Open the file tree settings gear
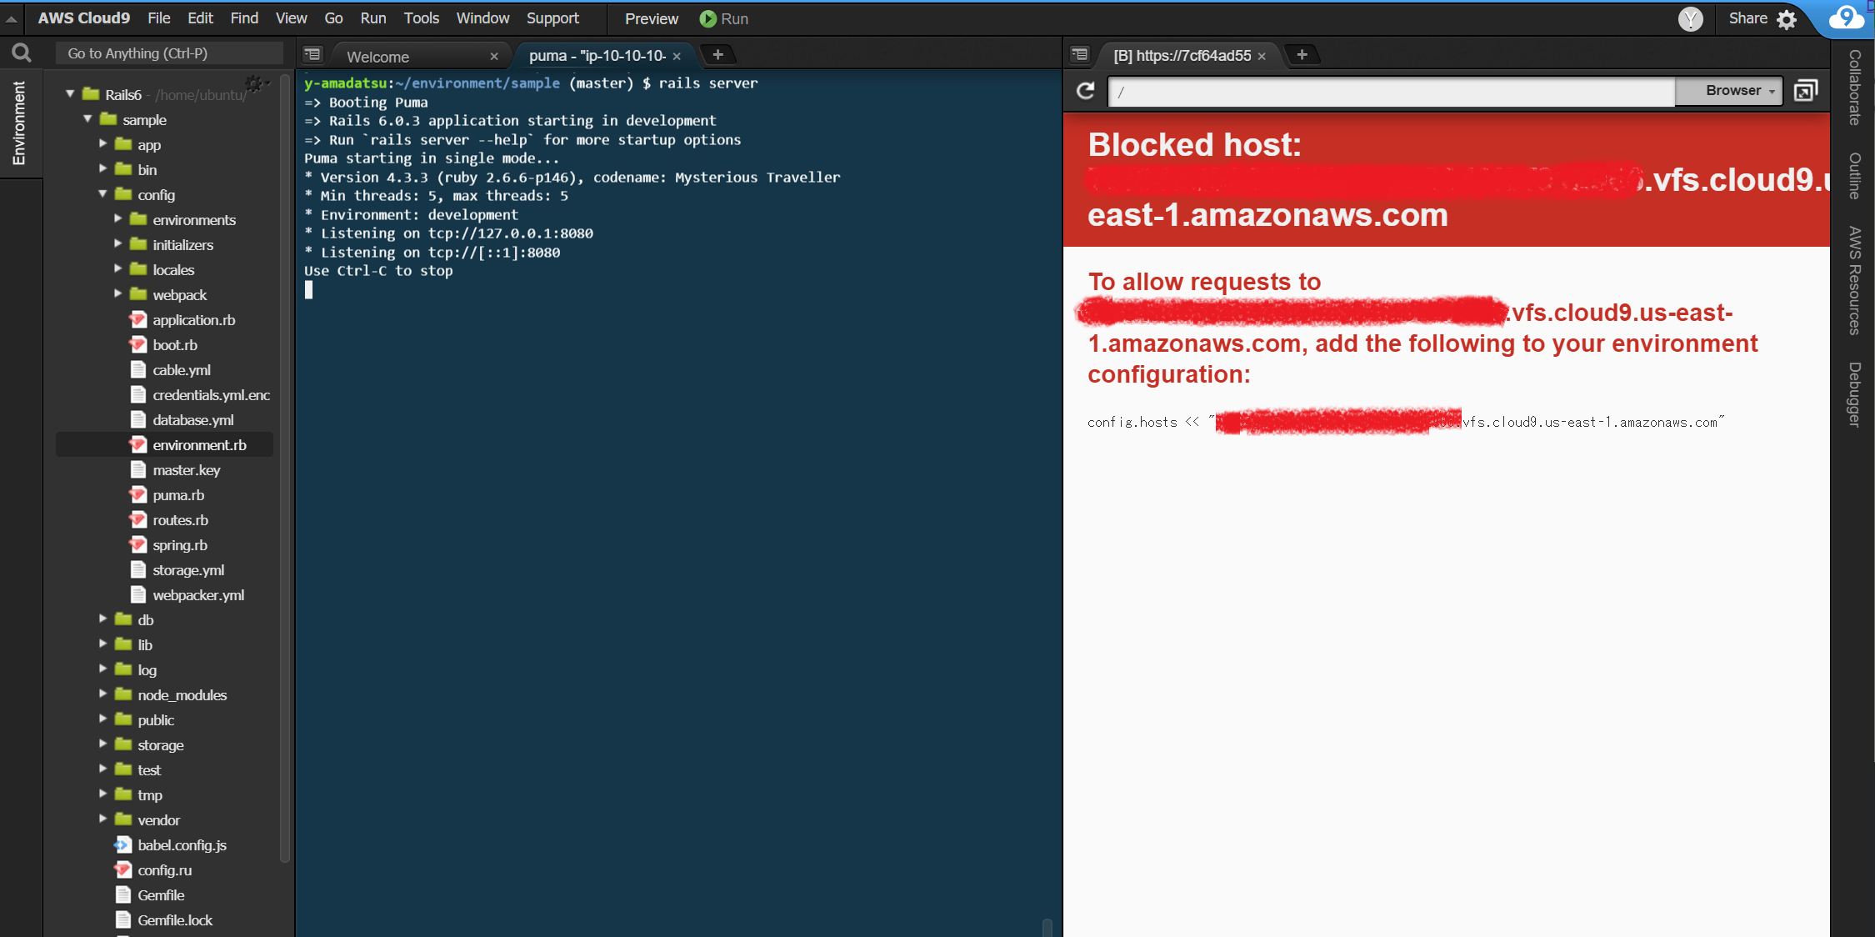This screenshot has height=937, width=1875. [254, 83]
